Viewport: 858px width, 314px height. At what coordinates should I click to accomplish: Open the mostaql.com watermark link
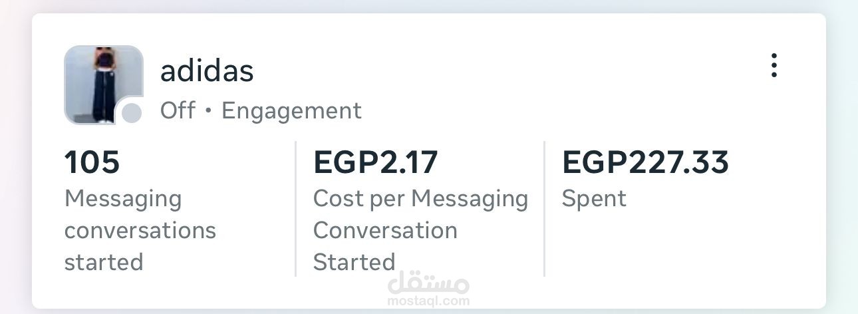coord(429,301)
